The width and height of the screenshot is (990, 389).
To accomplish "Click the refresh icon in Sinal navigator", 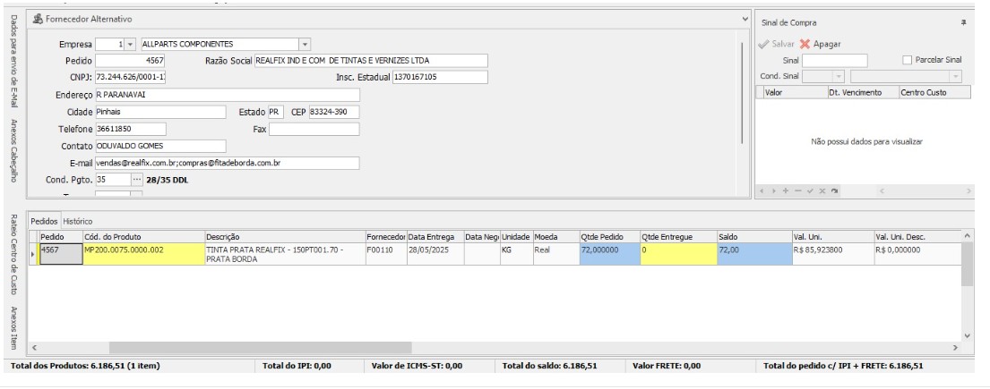I will pos(835,191).
